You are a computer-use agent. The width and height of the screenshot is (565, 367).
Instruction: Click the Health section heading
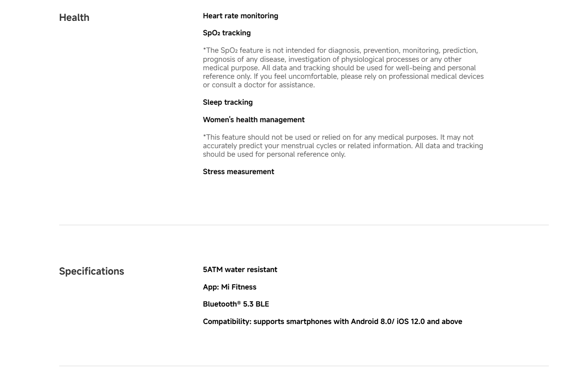(74, 17)
